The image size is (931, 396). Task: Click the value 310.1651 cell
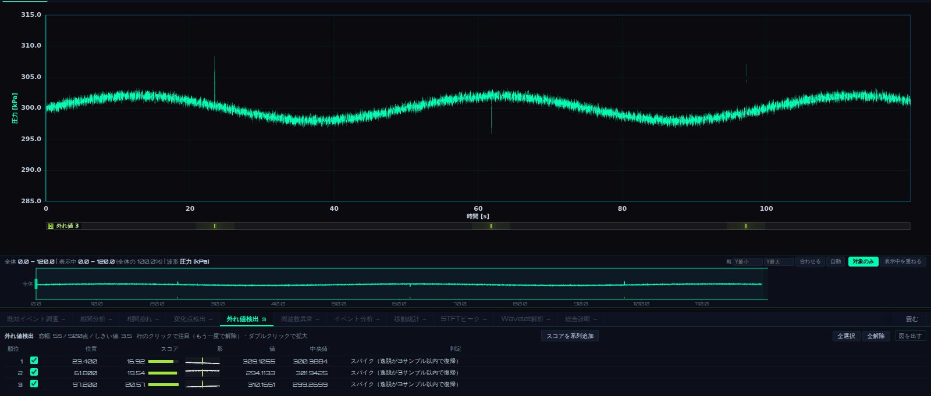point(261,384)
